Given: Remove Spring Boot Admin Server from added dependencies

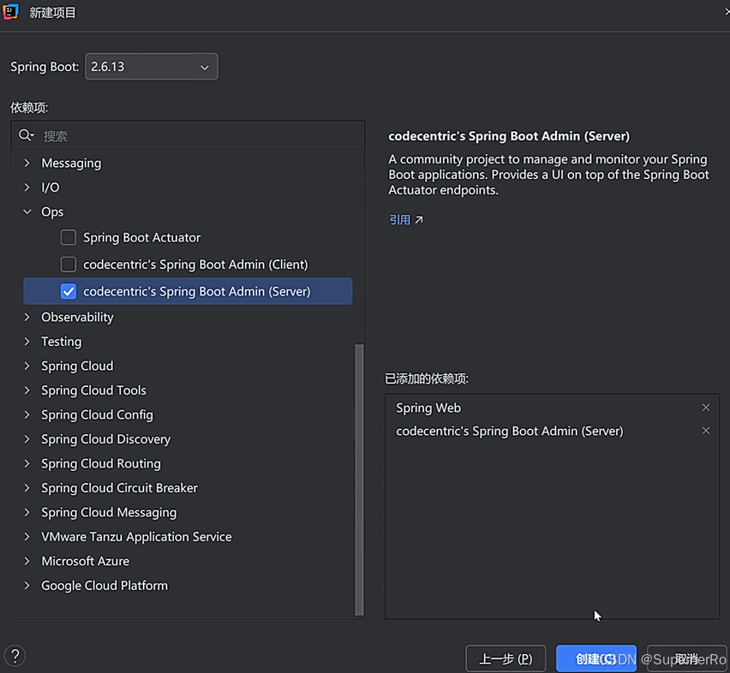Looking at the screenshot, I should click(x=706, y=431).
